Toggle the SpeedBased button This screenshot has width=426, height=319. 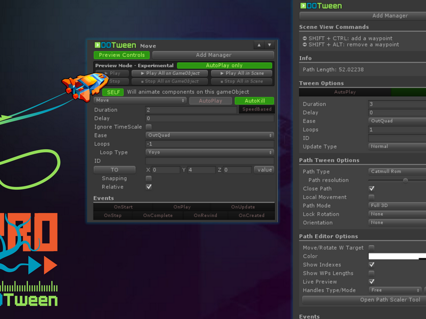[257, 110]
